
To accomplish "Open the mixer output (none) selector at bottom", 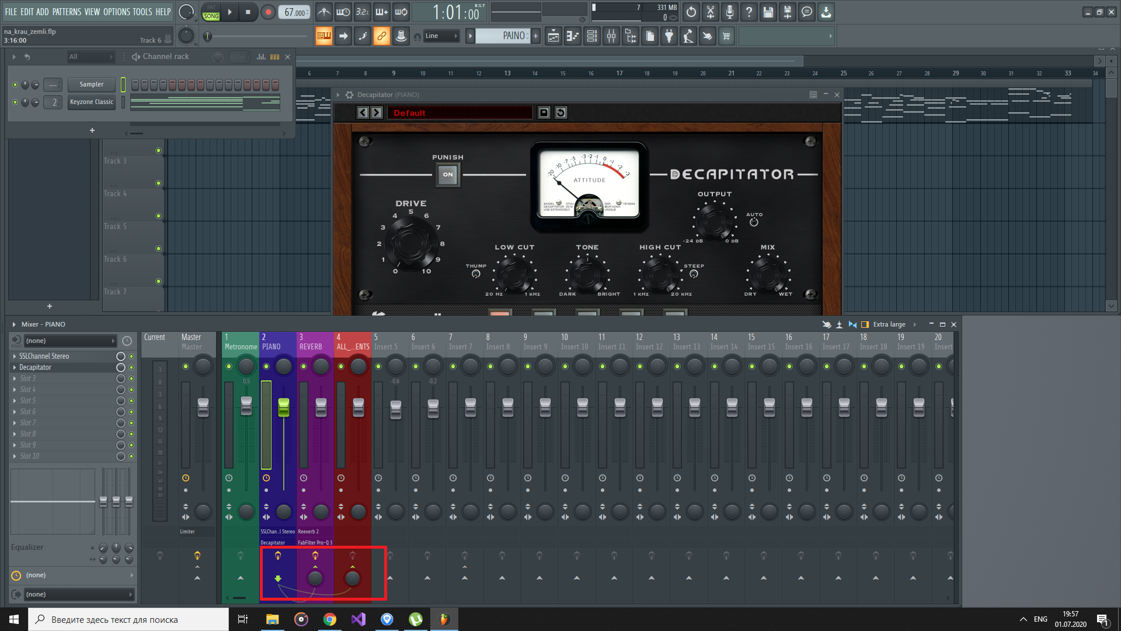I will point(79,594).
